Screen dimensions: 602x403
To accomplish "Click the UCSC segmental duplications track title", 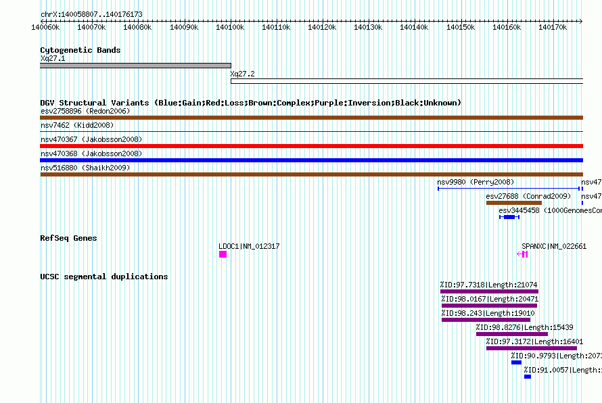I will pyautogui.click(x=104, y=277).
